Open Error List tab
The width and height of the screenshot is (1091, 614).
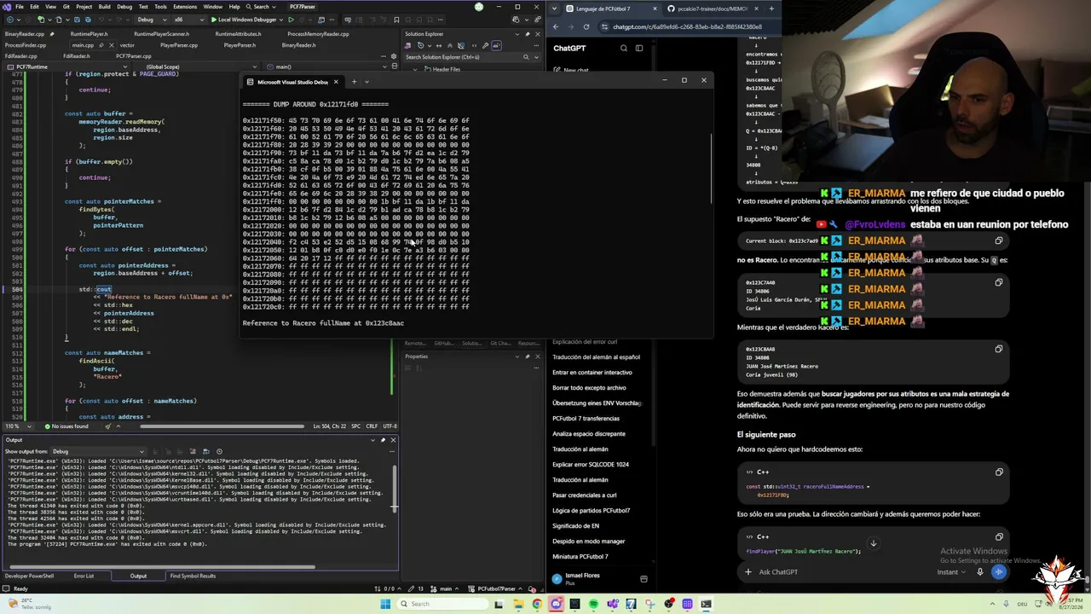click(x=84, y=576)
